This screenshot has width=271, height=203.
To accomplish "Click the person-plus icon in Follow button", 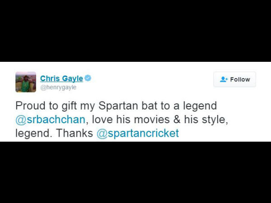I will click(224, 79).
